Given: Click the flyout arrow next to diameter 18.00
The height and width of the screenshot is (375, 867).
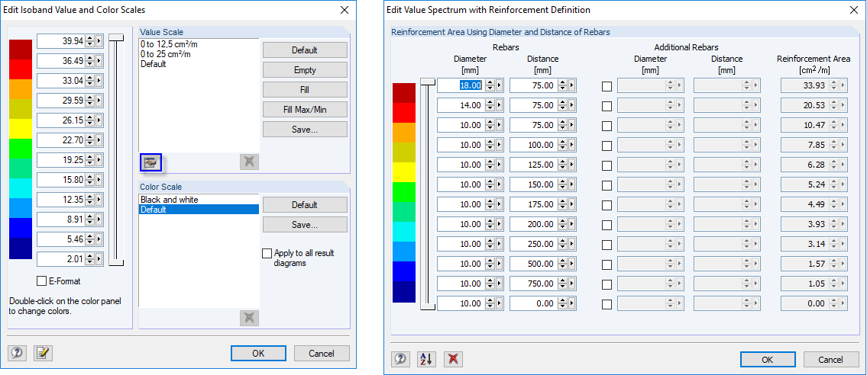Looking at the screenshot, I should click(500, 85).
